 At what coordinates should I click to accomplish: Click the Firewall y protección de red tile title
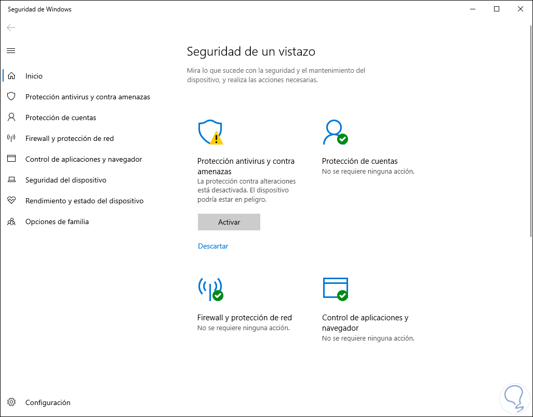click(x=244, y=318)
